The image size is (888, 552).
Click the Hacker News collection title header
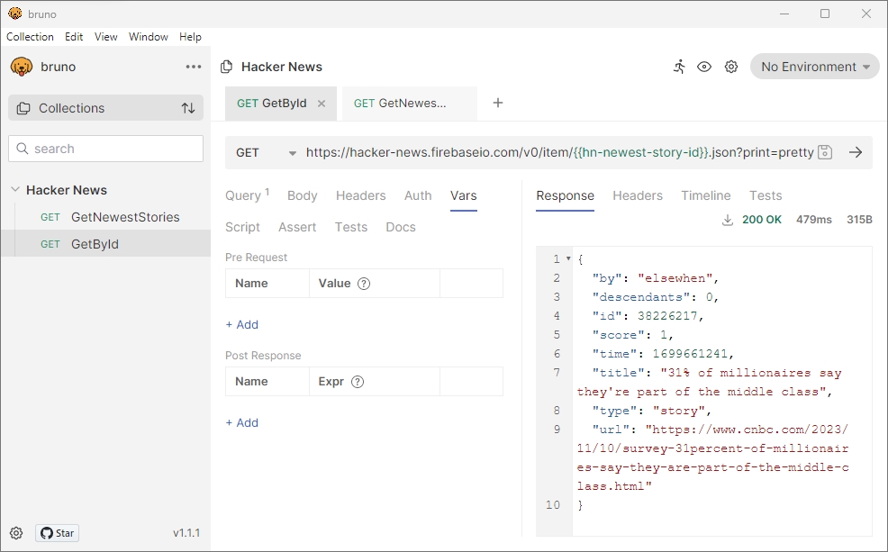click(282, 67)
